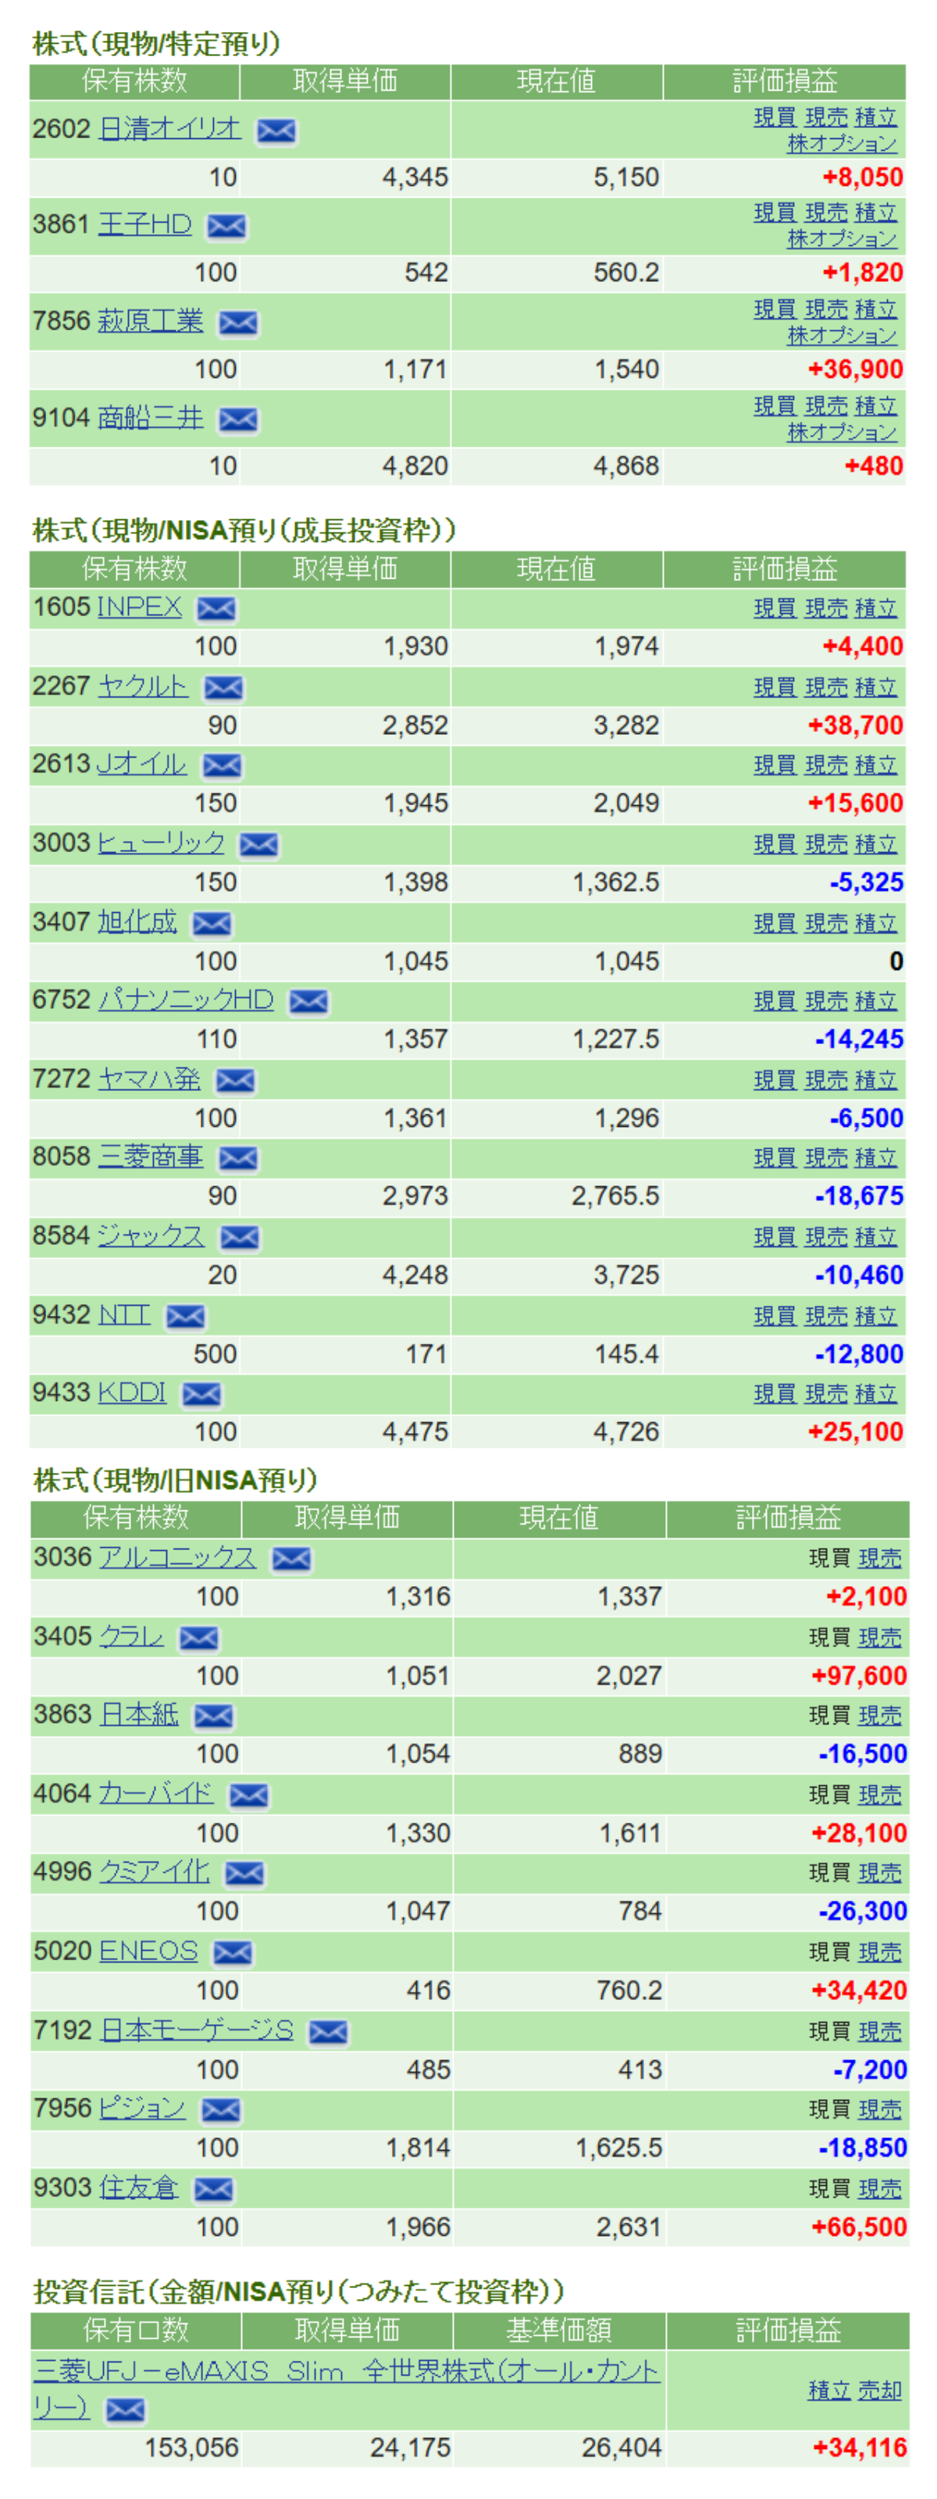Viewport: 937px width, 2499px height.
Task: Click 積立 link for the eMAXIS Slim fund
Action: pos(828,2390)
